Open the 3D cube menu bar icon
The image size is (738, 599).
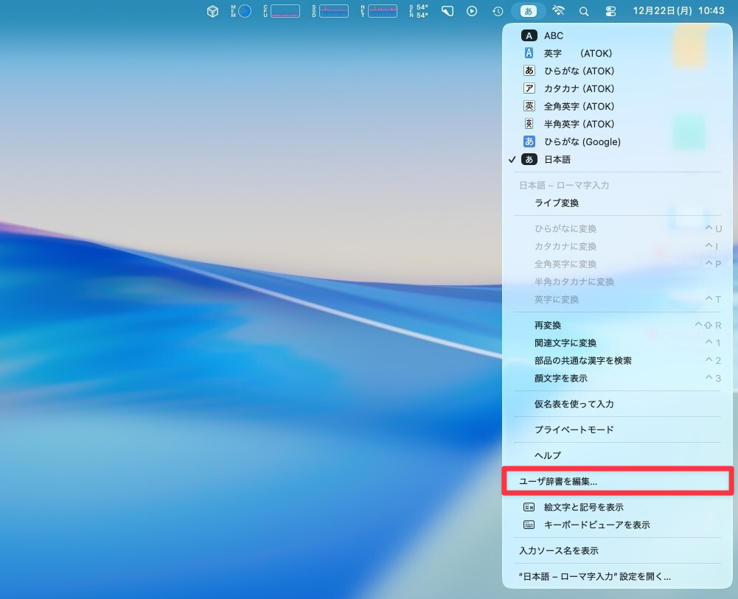[x=213, y=11]
